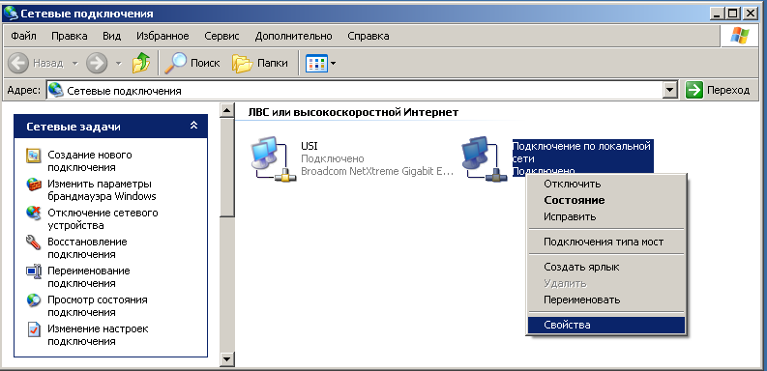Click the View connection status icon

[33, 300]
